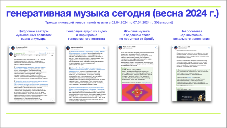
Task: Click 'Voice evolution in a click.' caption
Action: point(184,90)
